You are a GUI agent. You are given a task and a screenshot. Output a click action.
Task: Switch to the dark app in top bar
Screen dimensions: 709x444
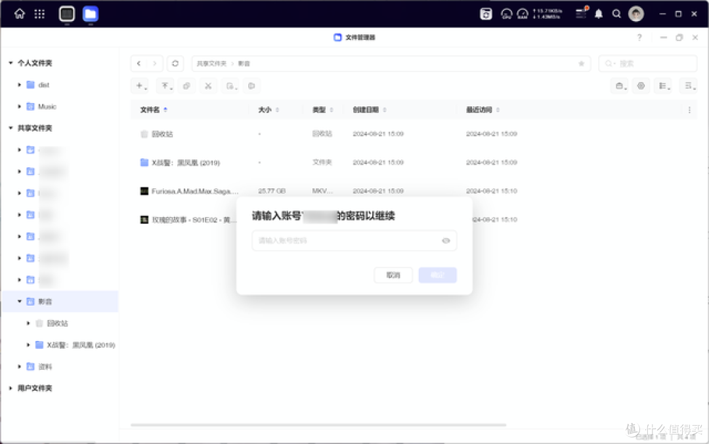(x=67, y=14)
